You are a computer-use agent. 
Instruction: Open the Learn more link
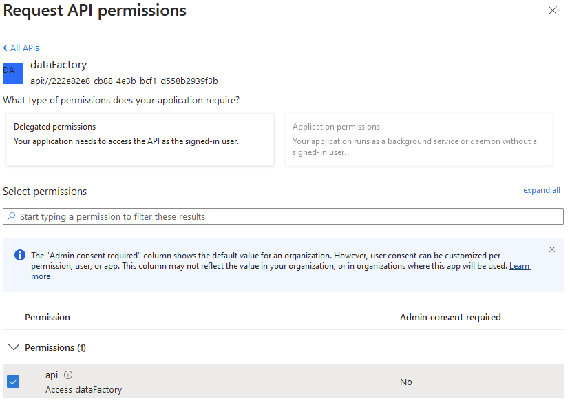(520, 266)
